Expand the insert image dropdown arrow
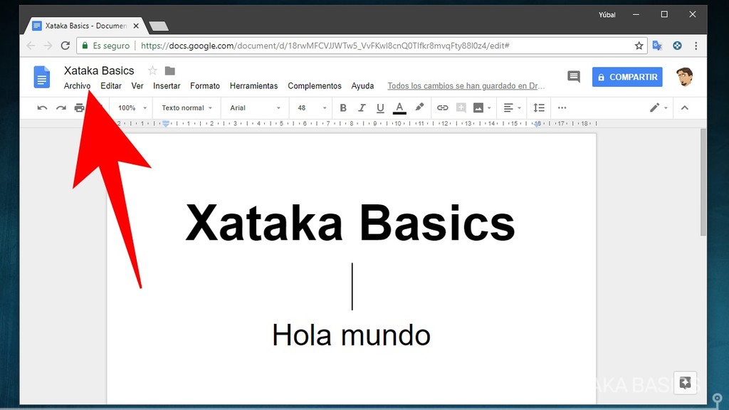Viewport: 729px width, 410px height. tap(489, 108)
